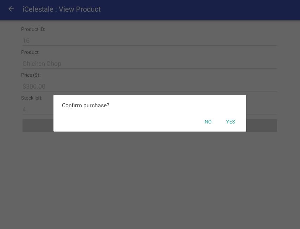The height and width of the screenshot is (229, 300).
Task: Click the "Price ($):" label
Action: 31,75
